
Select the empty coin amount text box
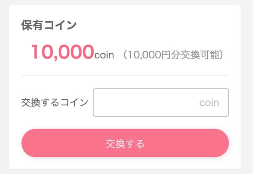[161, 102]
